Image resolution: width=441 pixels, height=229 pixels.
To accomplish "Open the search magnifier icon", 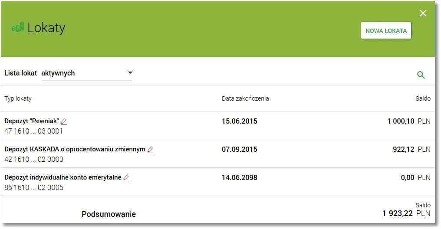I will point(421,75).
